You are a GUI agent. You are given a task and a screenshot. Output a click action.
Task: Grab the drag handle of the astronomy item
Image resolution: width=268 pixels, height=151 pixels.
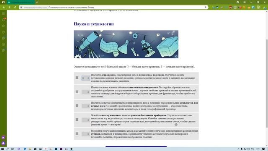pyautogui.click(x=77, y=78)
